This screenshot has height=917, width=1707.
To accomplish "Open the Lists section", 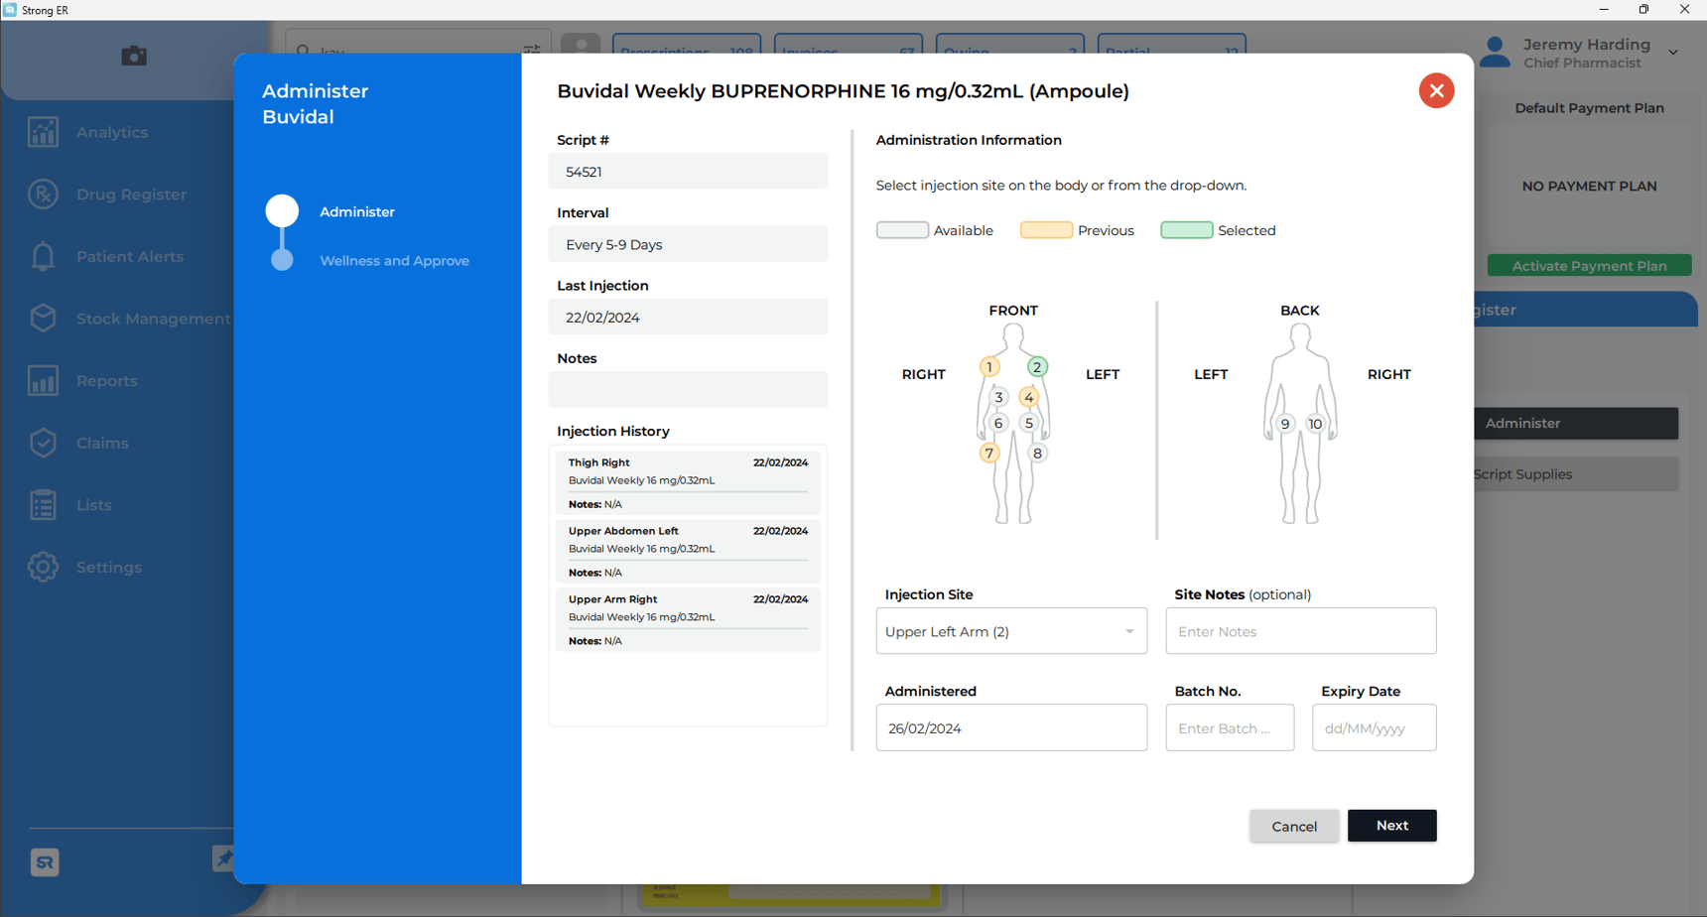I will tap(94, 504).
